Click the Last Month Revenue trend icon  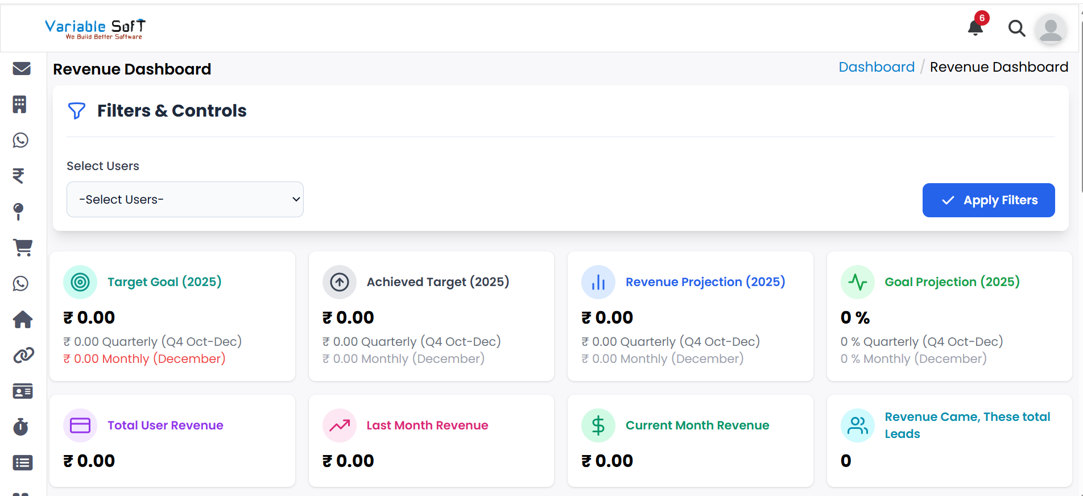(340, 425)
